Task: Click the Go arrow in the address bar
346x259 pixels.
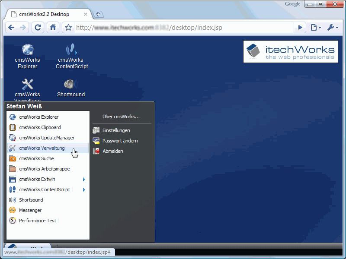Action: [x=300, y=28]
